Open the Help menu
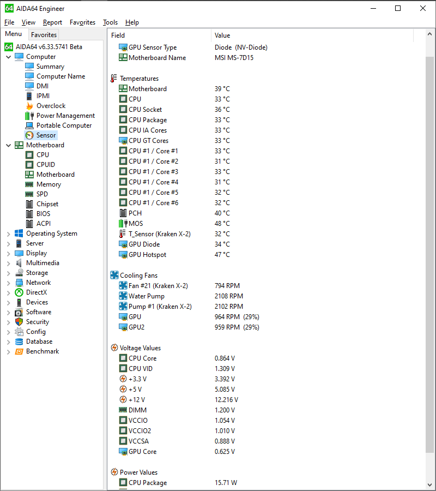Screen dimensions: 436x491 (132, 22)
